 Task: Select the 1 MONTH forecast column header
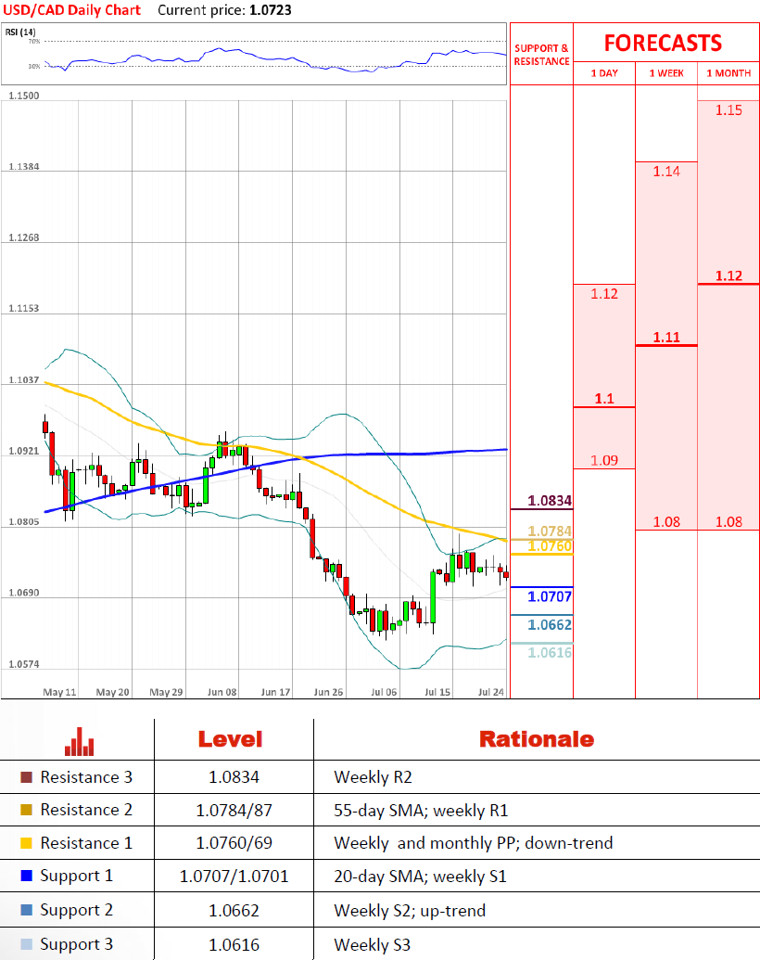(728, 73)
